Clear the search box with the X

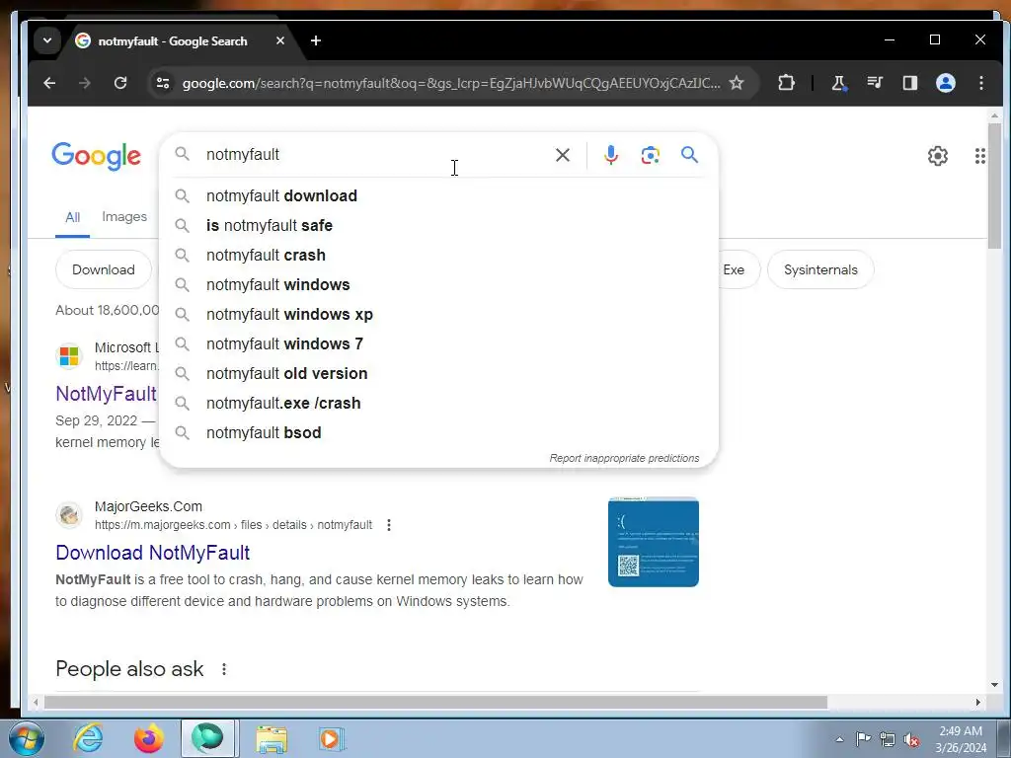[x=562, y=155]
